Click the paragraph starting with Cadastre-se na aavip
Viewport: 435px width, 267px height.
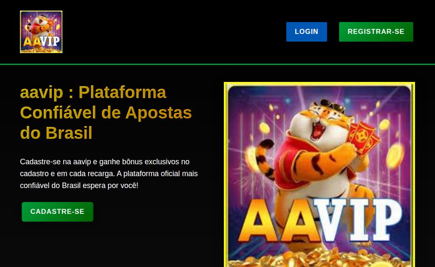109,174
